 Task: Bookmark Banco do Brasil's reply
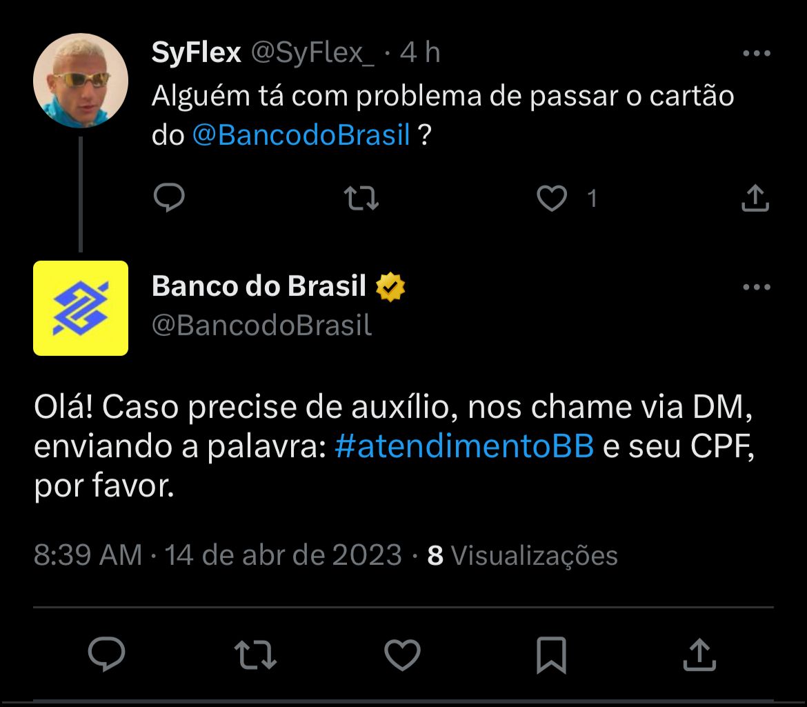pos(551,654)
